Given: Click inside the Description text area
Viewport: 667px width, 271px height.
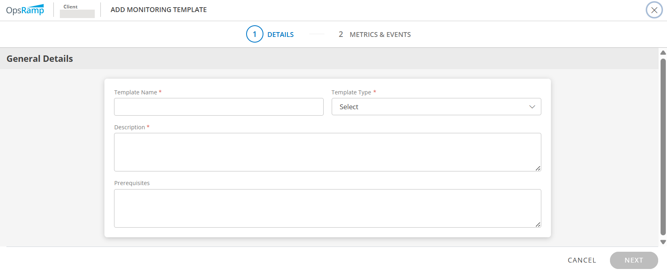Looking at the screenshot, I should pyautogui.click(x=327, y=152).
